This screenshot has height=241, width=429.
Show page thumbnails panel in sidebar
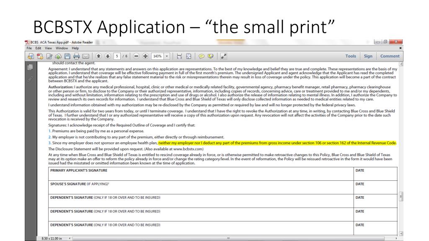pyautogui.click(x=30, y=67)
